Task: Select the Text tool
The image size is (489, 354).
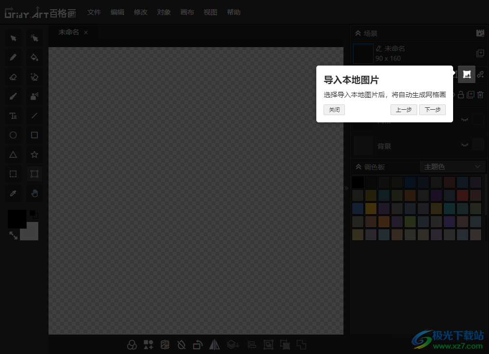Action: tap(13, 115)
